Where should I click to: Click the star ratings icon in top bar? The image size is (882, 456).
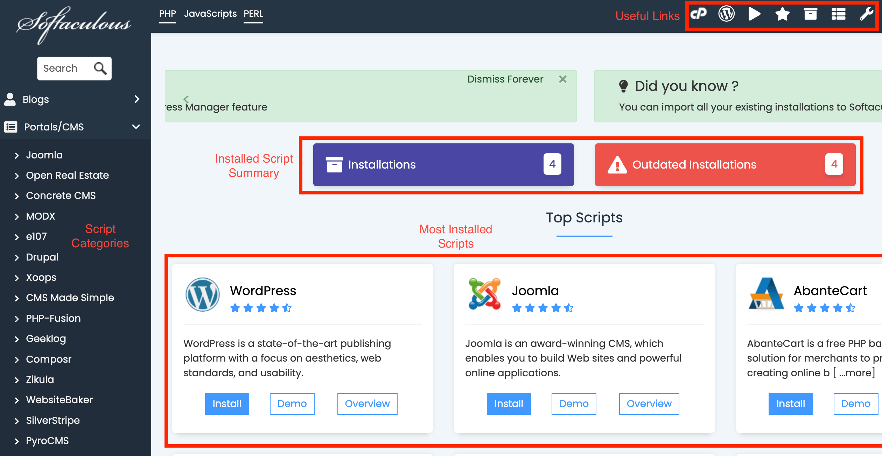tap(782, 14)
